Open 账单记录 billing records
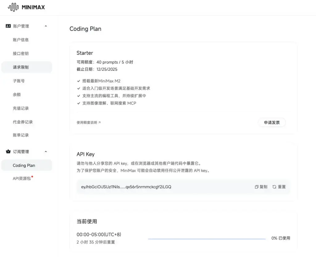Screen dimensions: 316x257 [21, 135]
